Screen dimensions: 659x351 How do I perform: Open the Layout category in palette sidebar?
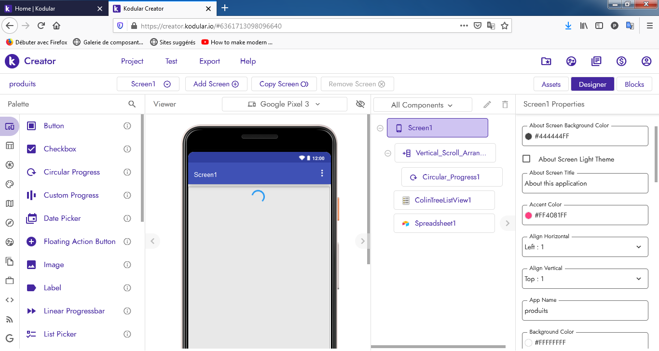click(x=10, y=146)
